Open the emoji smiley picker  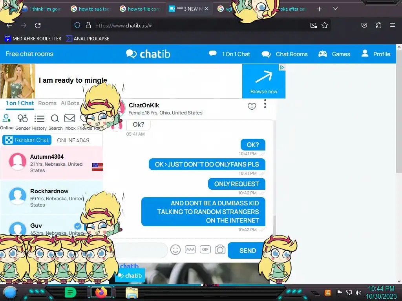[x=175, y=250]
